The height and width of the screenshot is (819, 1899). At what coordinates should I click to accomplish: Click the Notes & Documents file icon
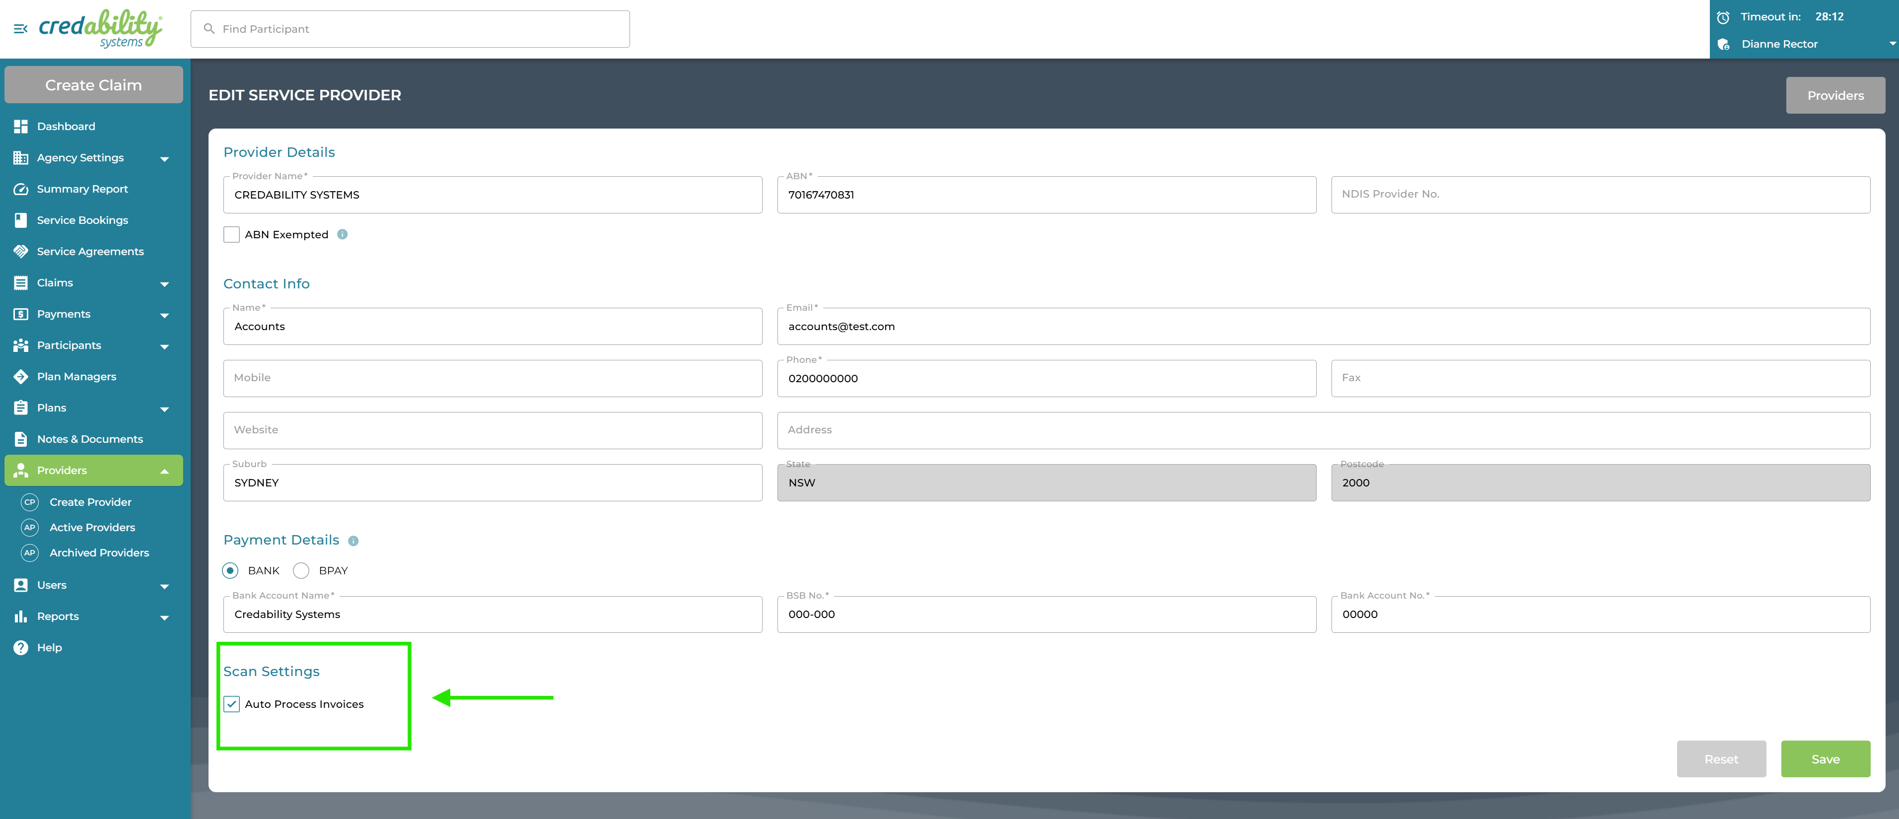(21, 439)
